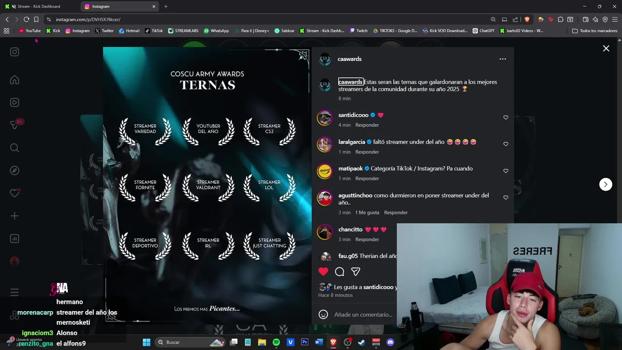Reply to agusttinchoo's comment
The image size is (622, 350).
point(396,212)
